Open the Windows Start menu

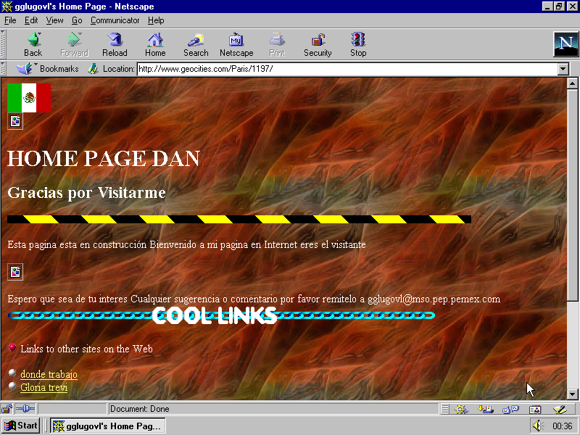21,426
